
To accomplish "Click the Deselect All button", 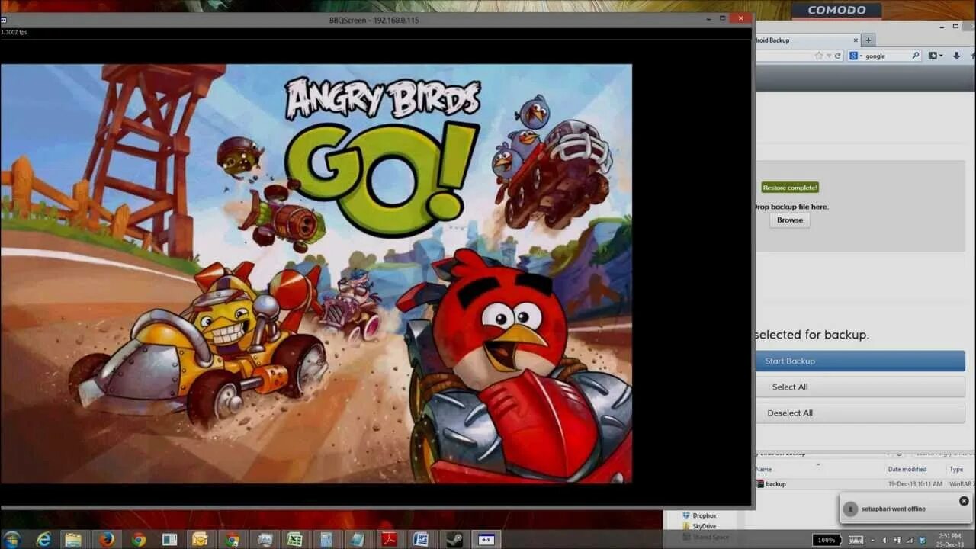I will pyautogui.click(x=860, y=413).
